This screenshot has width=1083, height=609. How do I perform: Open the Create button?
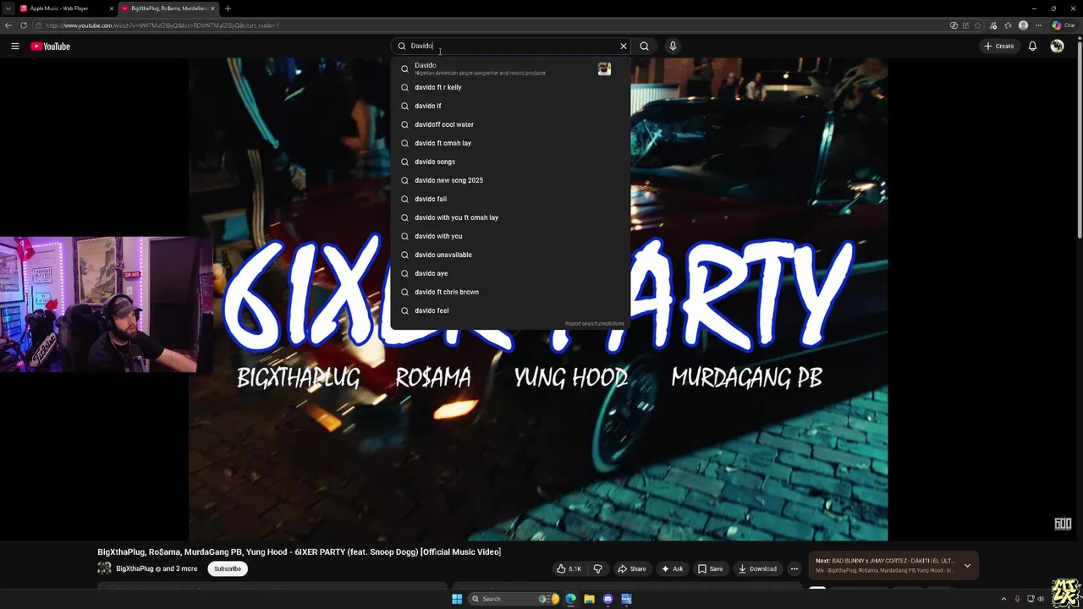(x=999, y=47)
